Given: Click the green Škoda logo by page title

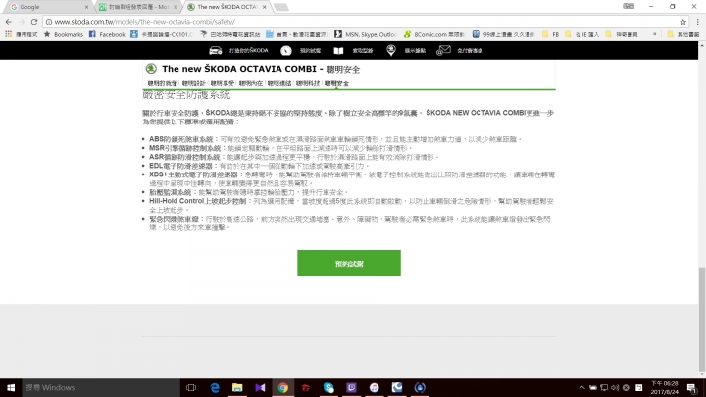Looking at the screenshot, I should [151, 69].
